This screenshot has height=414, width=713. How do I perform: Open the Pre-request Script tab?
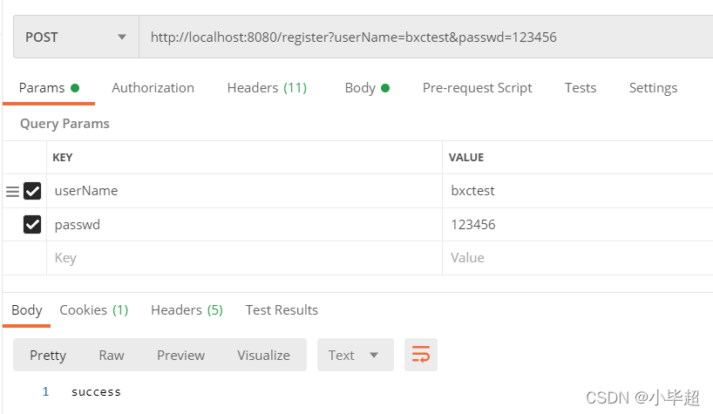coord(477,88)
